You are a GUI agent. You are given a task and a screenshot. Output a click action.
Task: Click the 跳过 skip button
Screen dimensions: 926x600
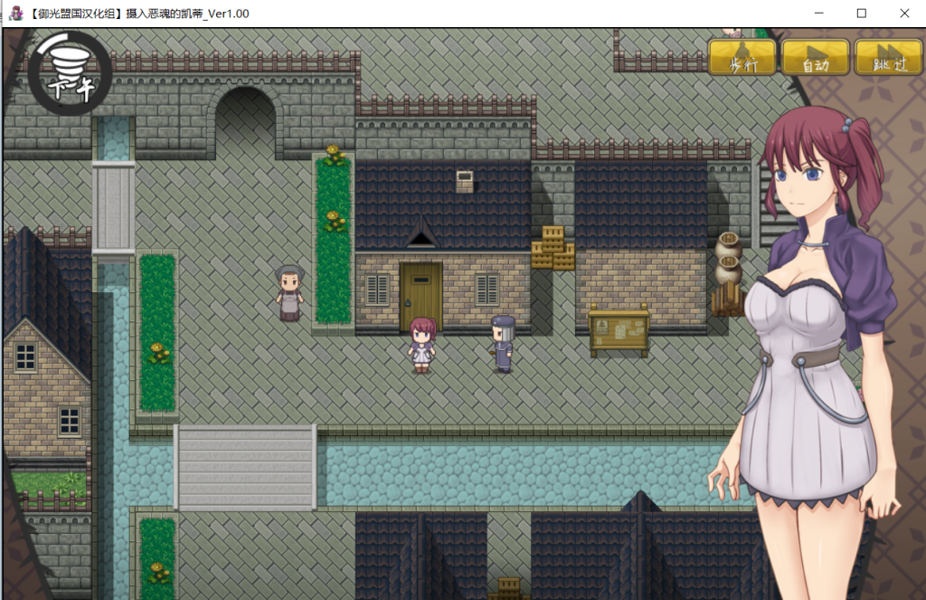(x=889, y=57)
